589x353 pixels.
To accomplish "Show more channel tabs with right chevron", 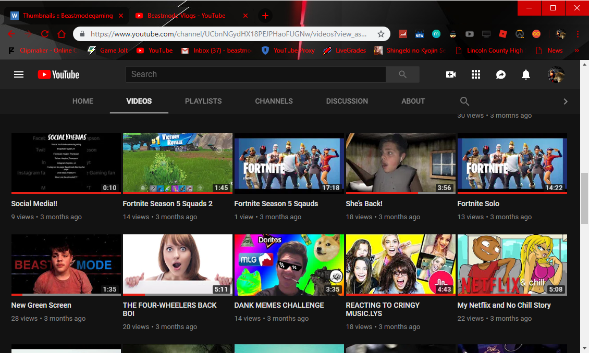I will pyautogui.click(x=566, y=102).
